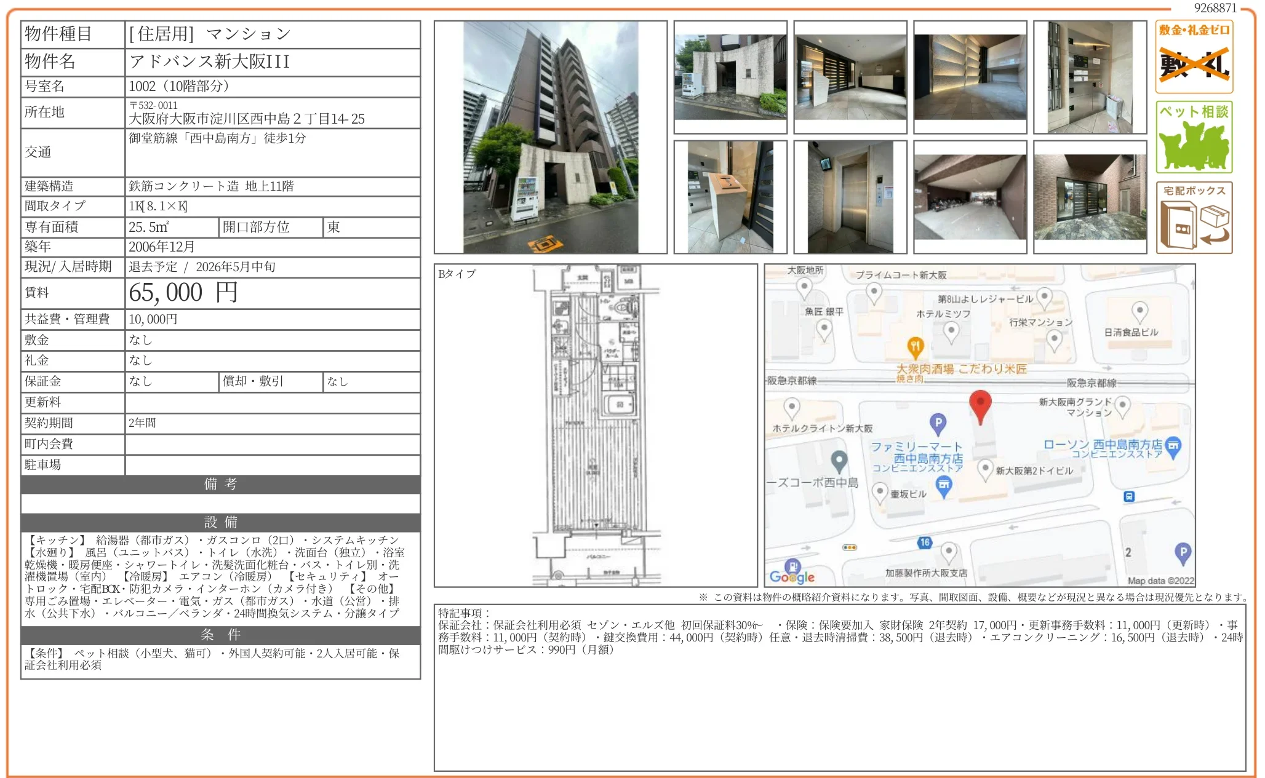This screenshot has height=778, width=1265.
Task: Click the red location pin on map
Action: (980, 404)
